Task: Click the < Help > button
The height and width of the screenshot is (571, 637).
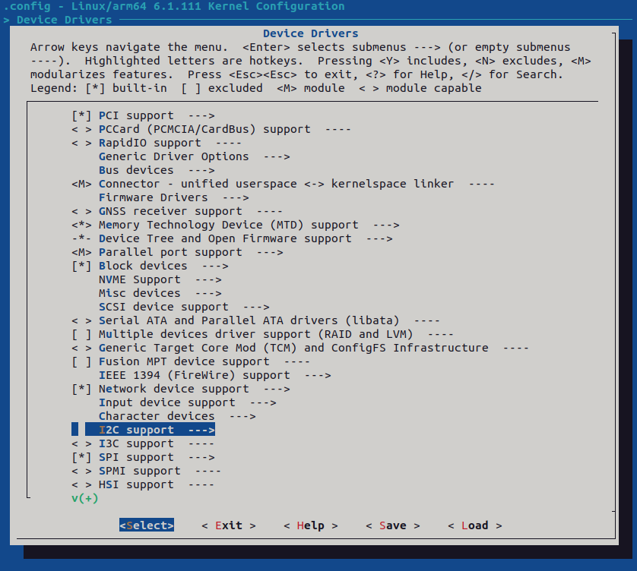Action: coord(311,525)
